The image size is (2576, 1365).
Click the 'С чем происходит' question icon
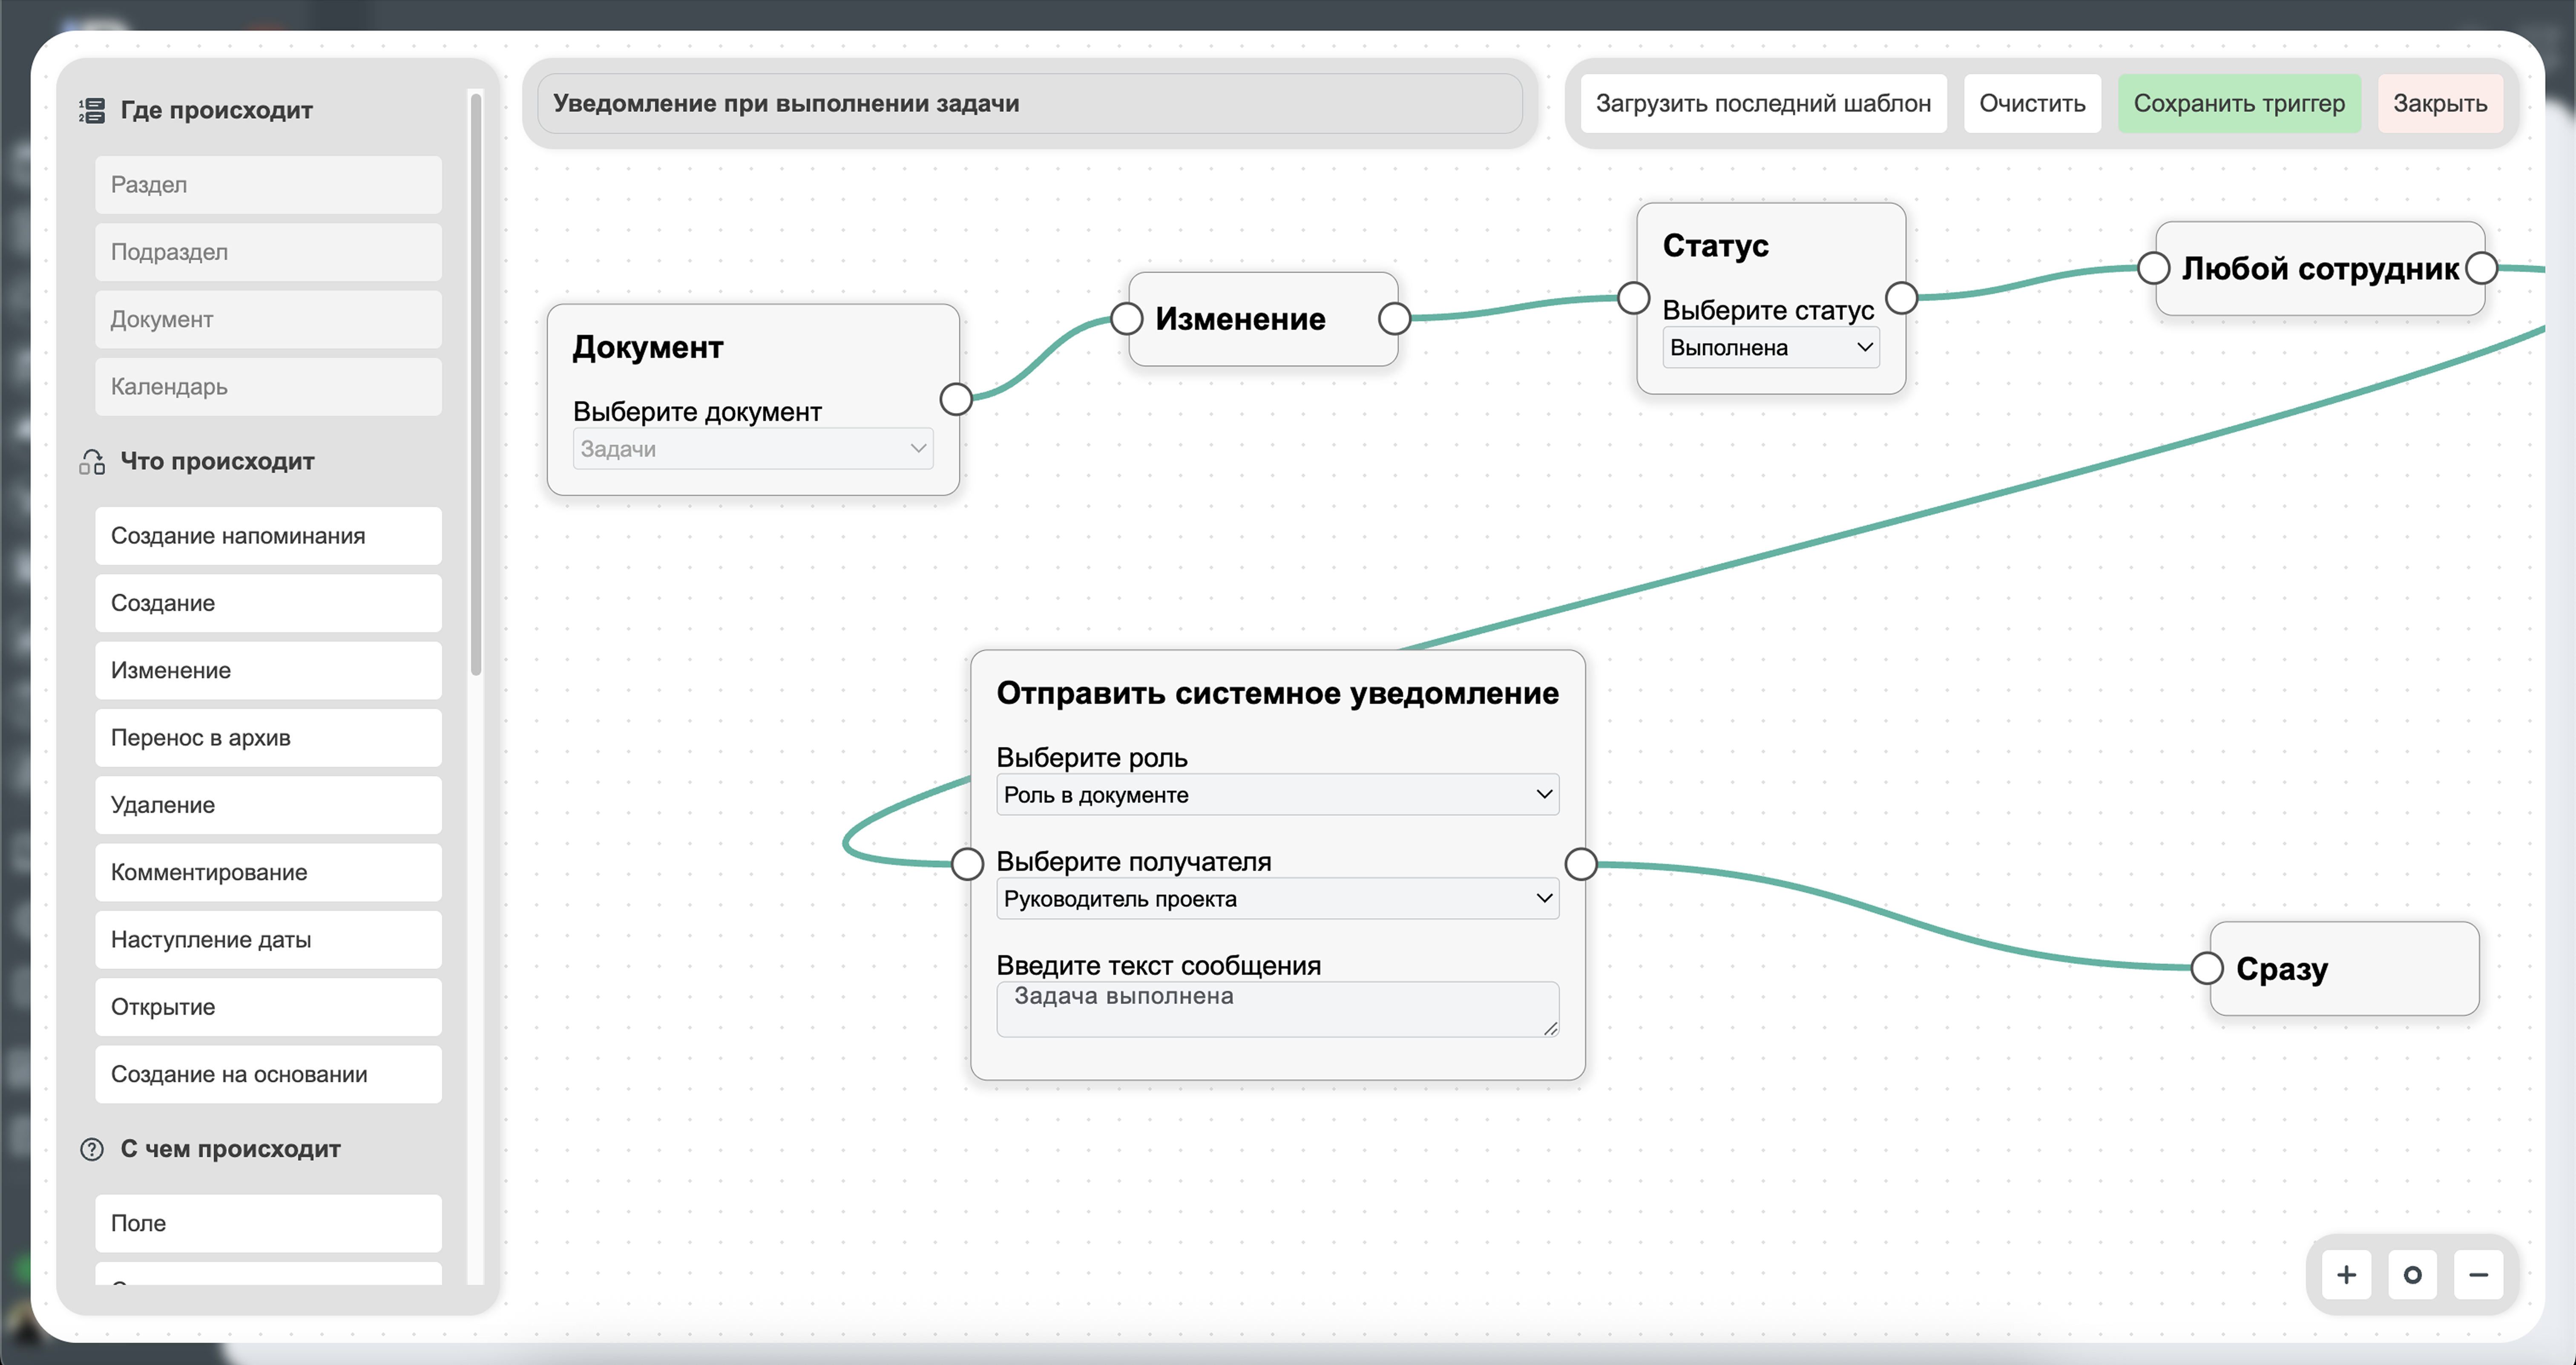92,1149
